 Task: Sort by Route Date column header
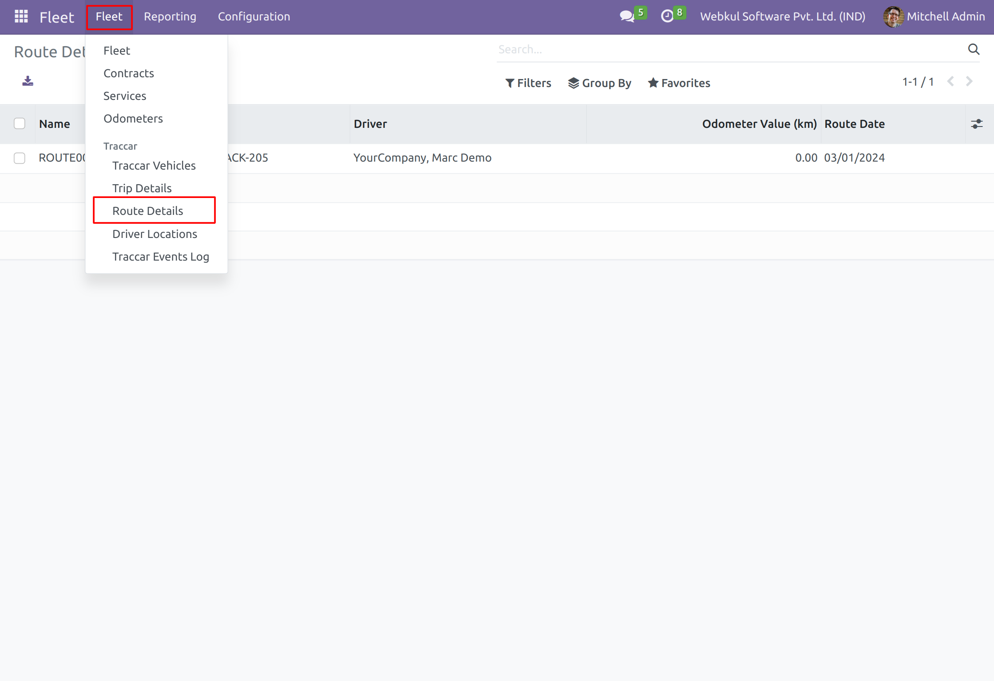[855, 124]
